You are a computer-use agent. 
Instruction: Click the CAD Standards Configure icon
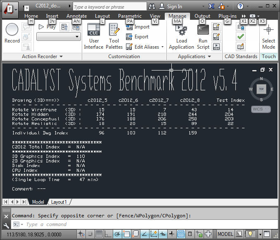coord(241,47)
